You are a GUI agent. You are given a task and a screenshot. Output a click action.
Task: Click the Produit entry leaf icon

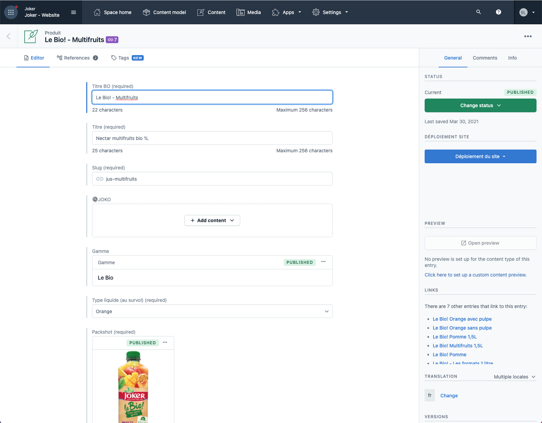(31, 36)
